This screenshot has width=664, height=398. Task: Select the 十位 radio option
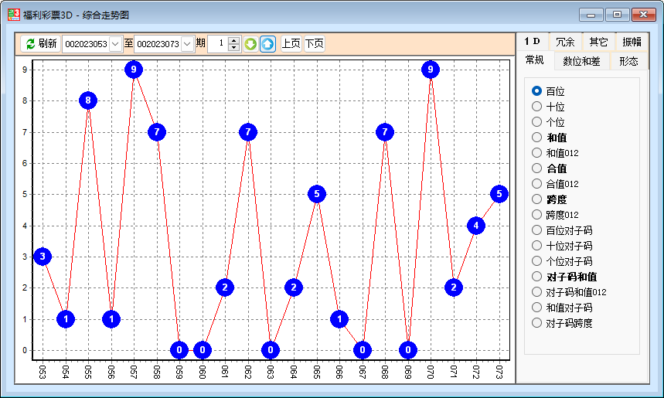click(537, 107)
